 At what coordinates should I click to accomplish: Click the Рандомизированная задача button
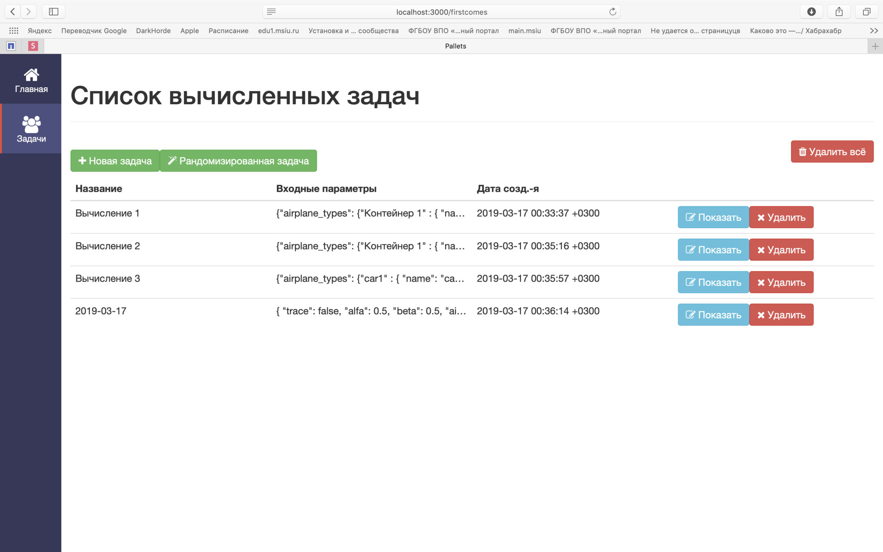[x=238, y=161]
